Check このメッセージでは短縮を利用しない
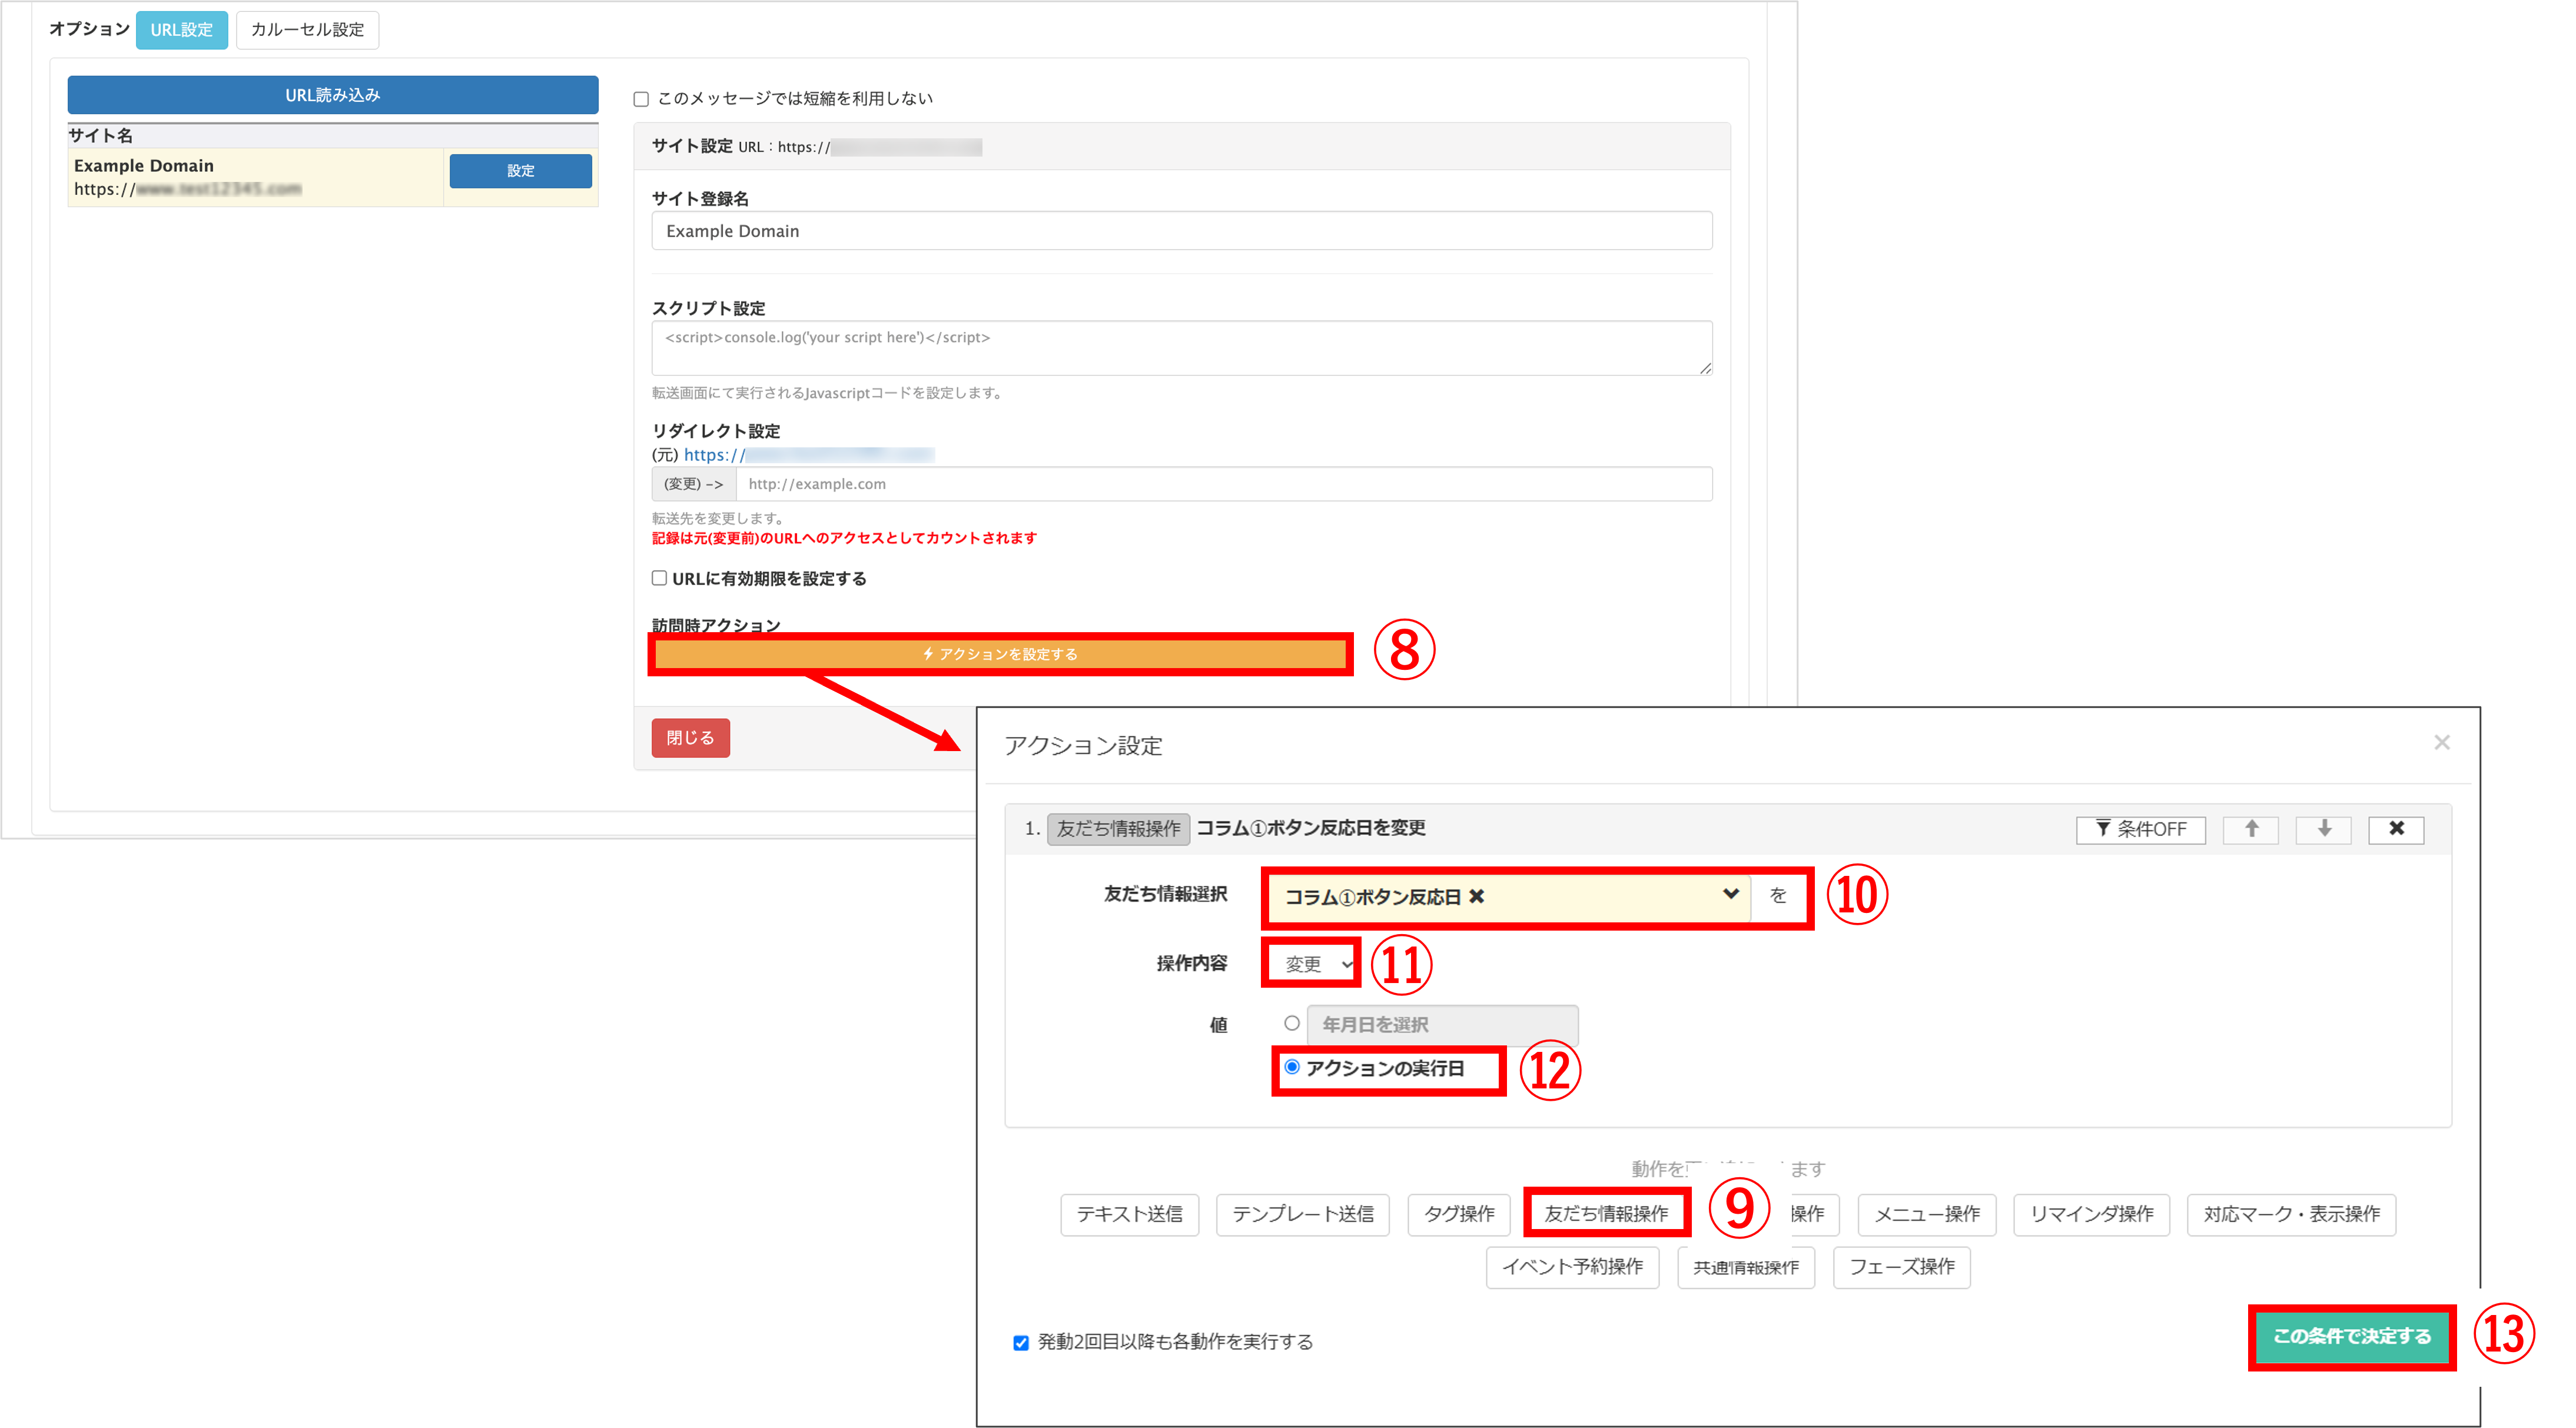 click(641, 99)
